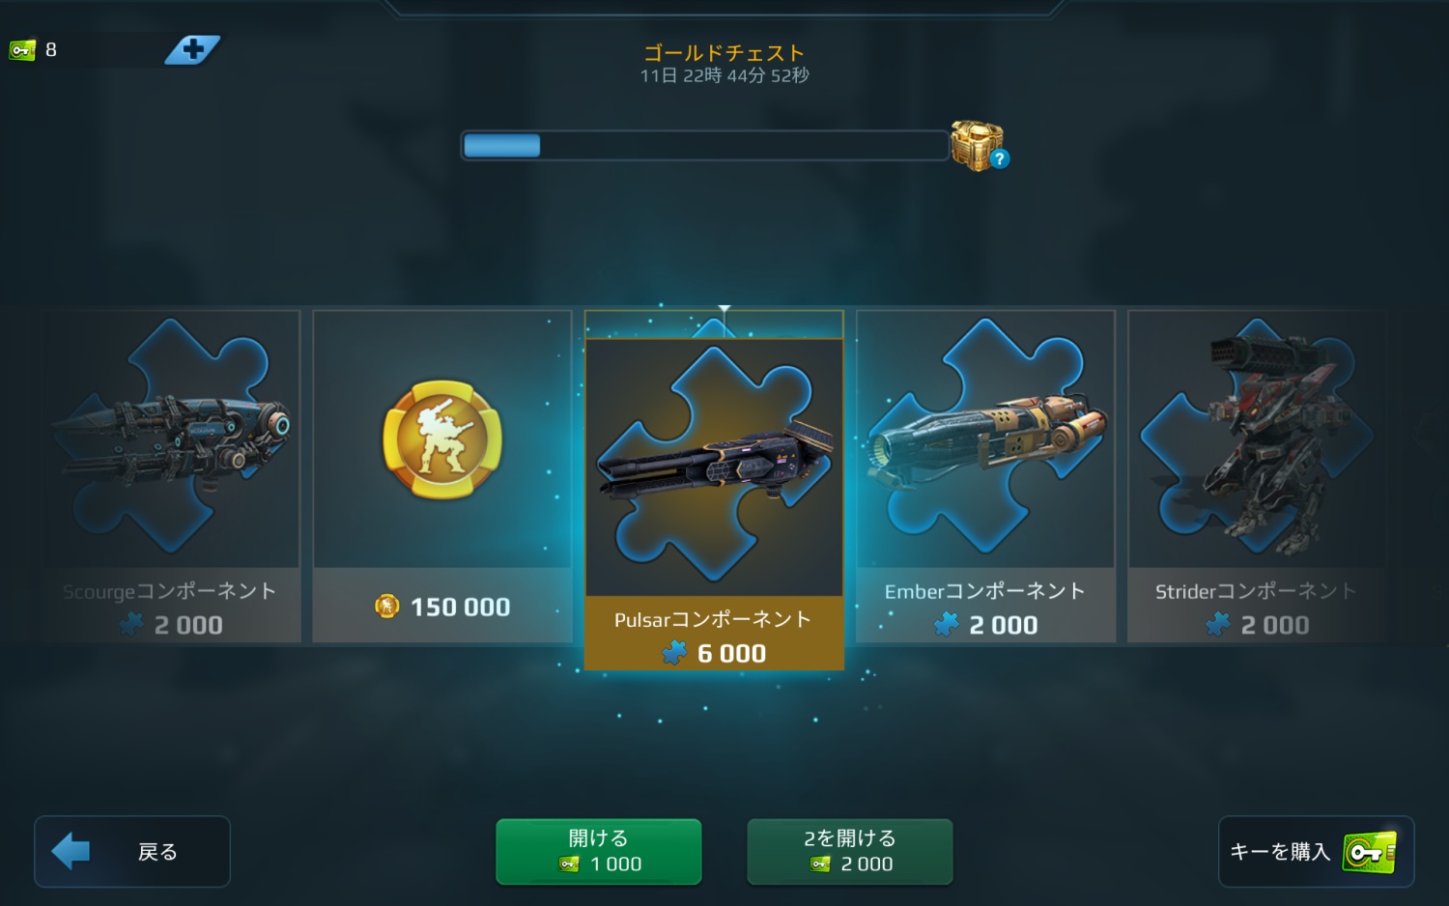Tap the blue plus add-keys icon
Viewport: 1449px width, 906px height.
click(x=192, y=49)
